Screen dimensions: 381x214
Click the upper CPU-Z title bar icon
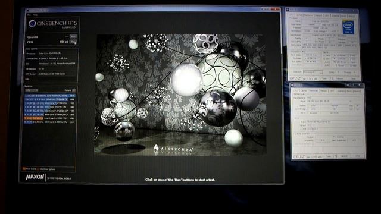coord(288,10)
